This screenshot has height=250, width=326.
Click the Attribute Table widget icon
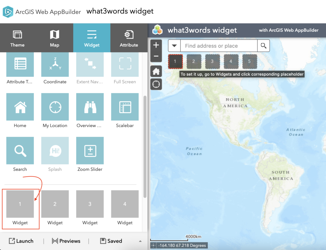click(x=20, y=64)
